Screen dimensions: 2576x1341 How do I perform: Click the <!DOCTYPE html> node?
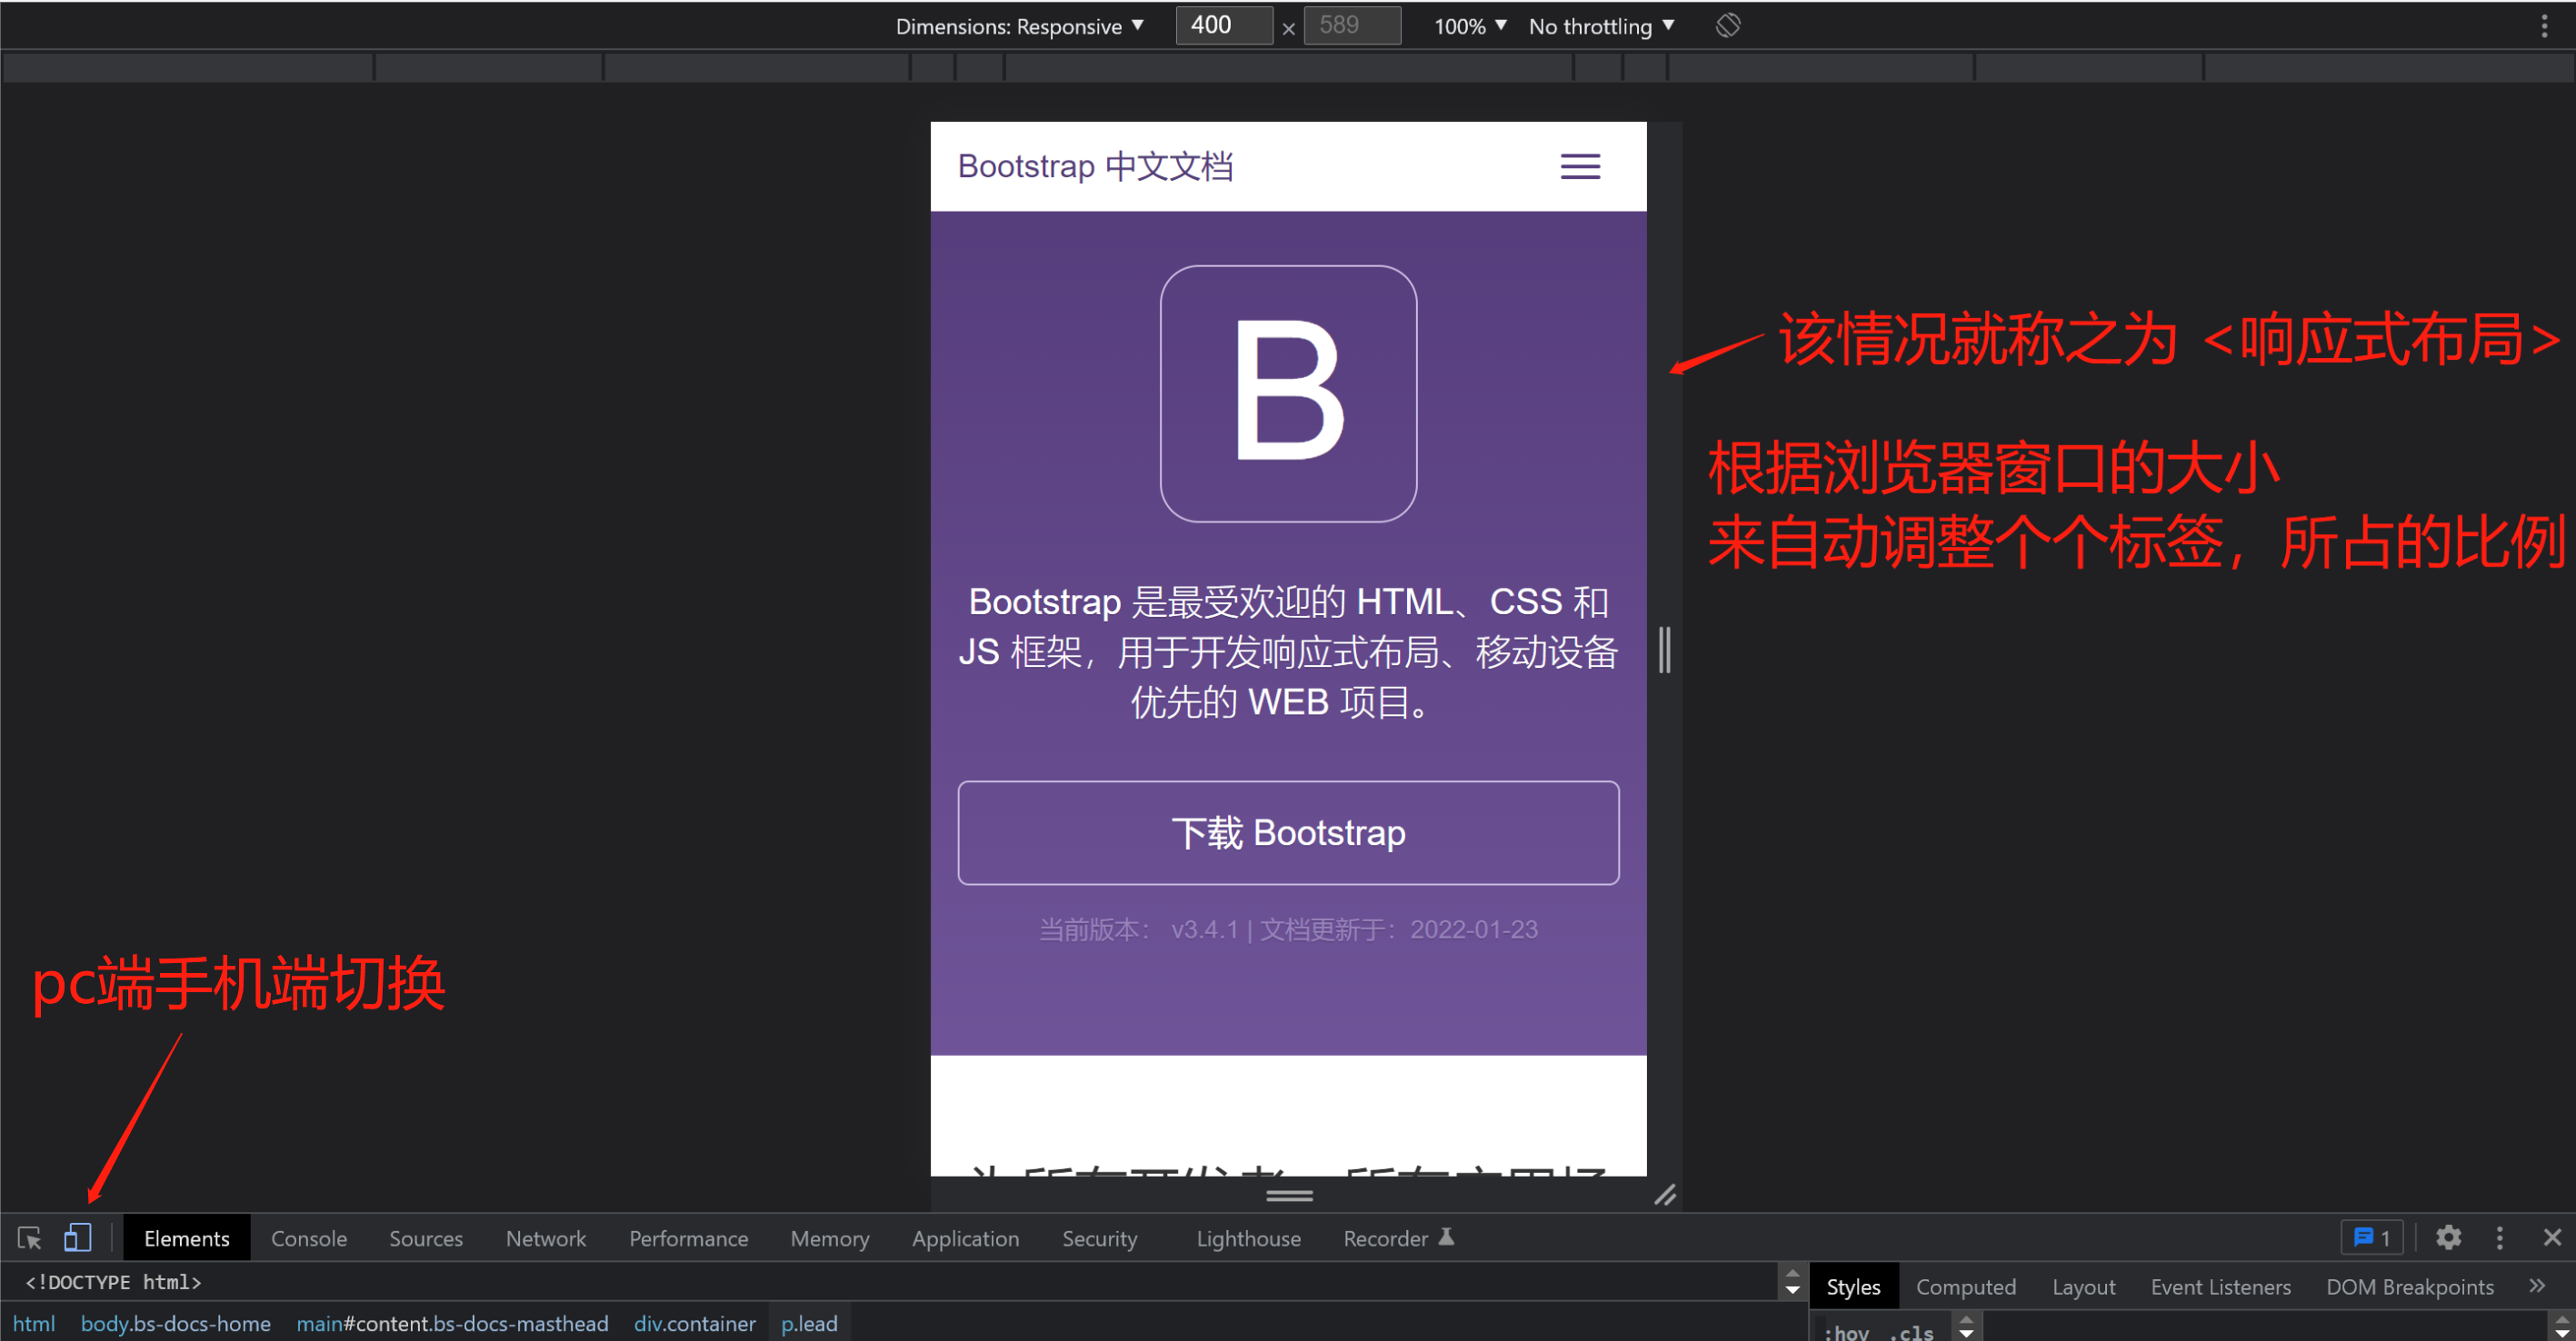point(113,1281)
